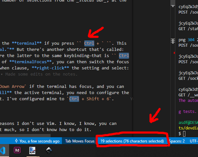Click 'You, a few seconds ago' status entry
198x157 pixels.
pyautogui.click(x=40, y=141)
